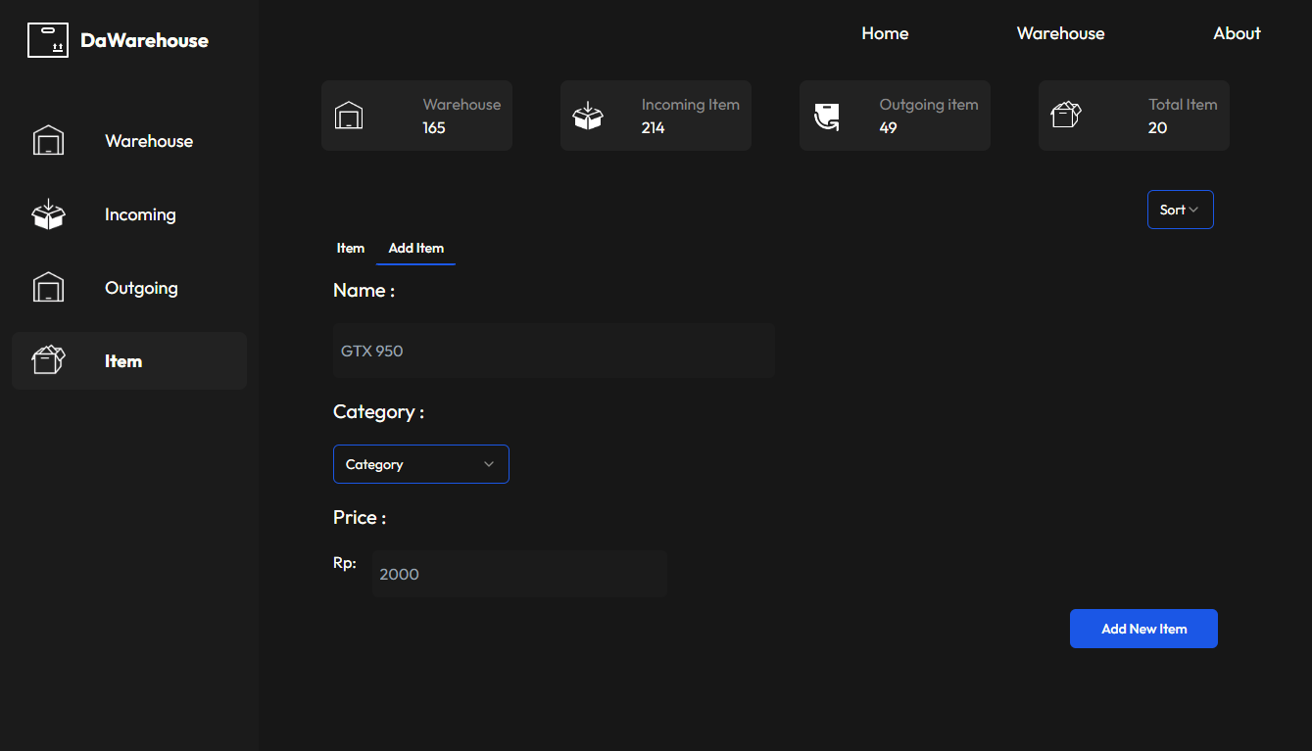Click the Incoming Item card icon

pos(588,117)
